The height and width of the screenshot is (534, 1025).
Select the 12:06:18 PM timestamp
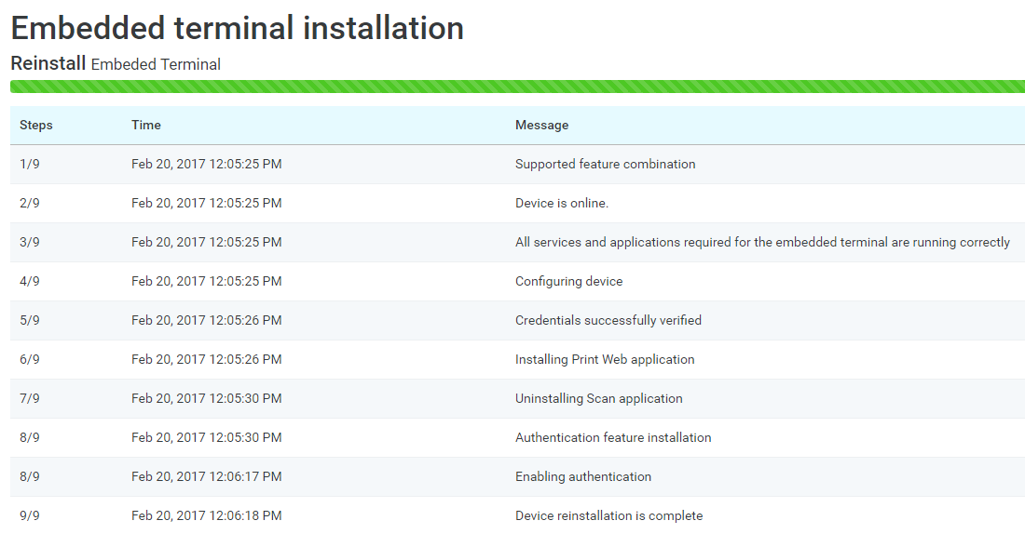[x=206, y=515]
